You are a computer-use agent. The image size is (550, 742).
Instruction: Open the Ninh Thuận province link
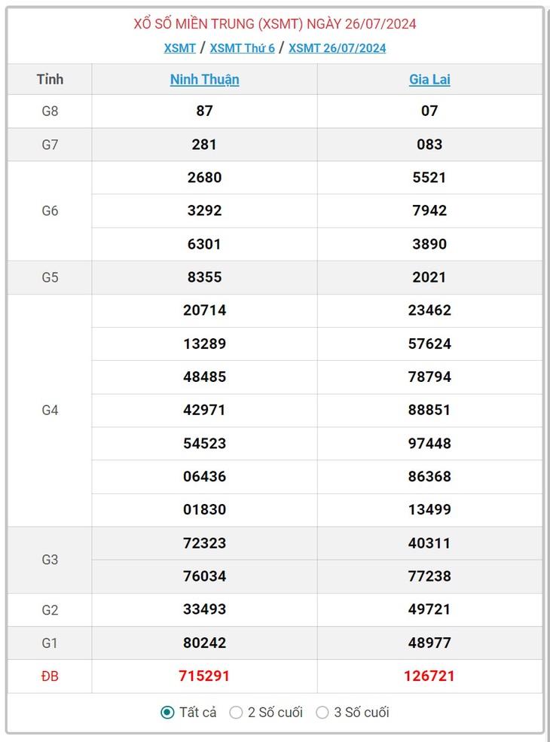coord(204,79)
